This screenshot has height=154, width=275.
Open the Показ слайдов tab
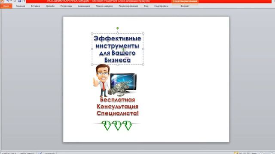(104, 6)
